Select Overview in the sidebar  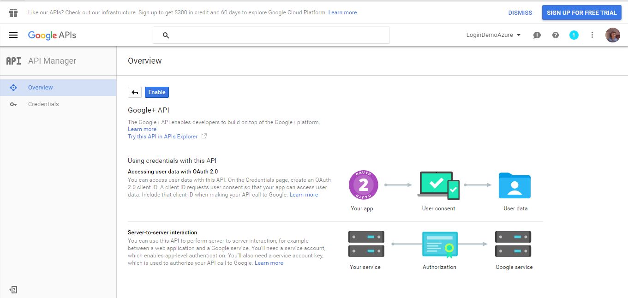pos(58,88)
